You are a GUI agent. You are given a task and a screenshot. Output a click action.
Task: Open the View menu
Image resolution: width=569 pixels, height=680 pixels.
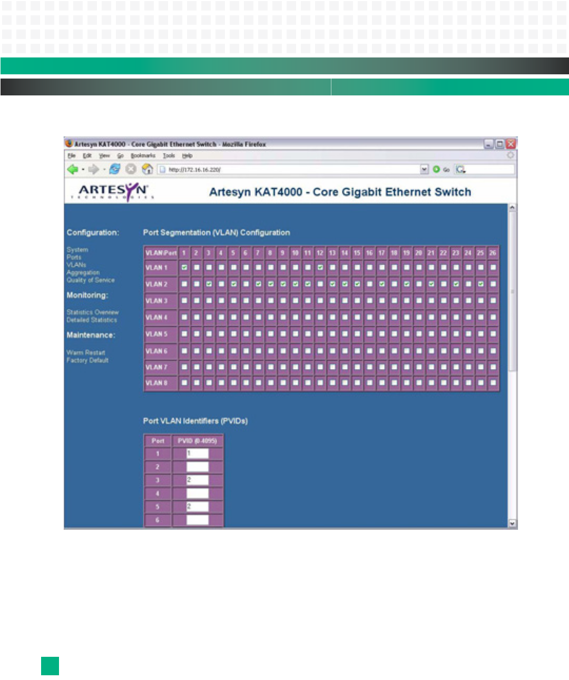tap(104, 156)
